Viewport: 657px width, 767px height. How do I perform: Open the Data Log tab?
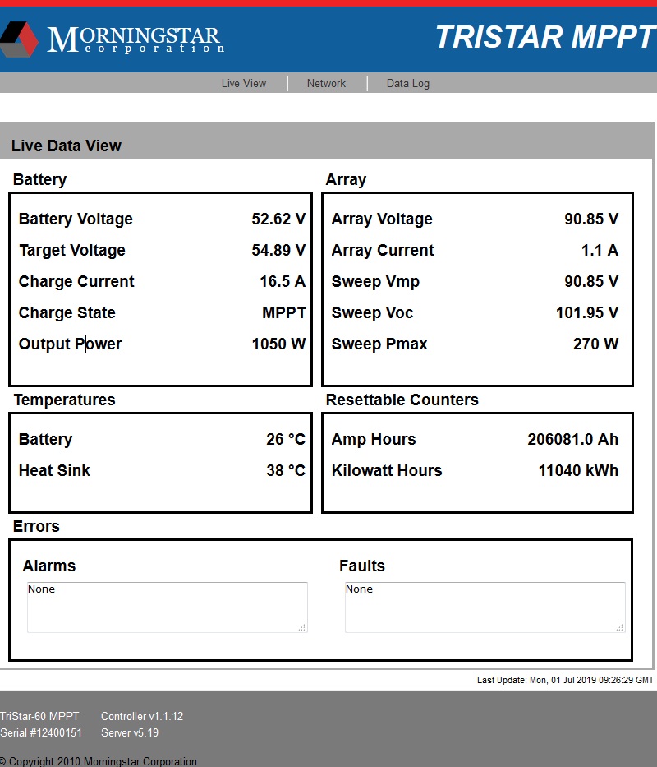[x=408, y=83]
